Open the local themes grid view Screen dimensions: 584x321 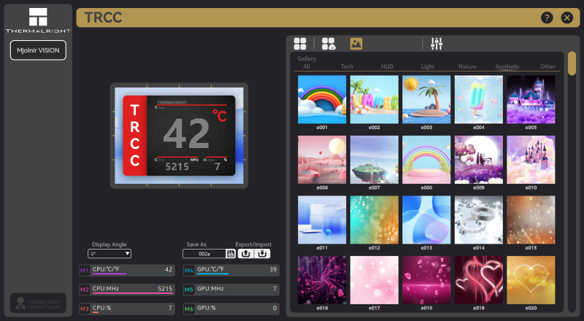pos(300,44)
